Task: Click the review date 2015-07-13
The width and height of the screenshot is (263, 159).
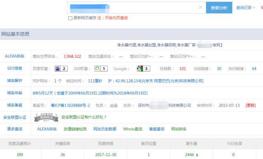Action: pos(229,105)
